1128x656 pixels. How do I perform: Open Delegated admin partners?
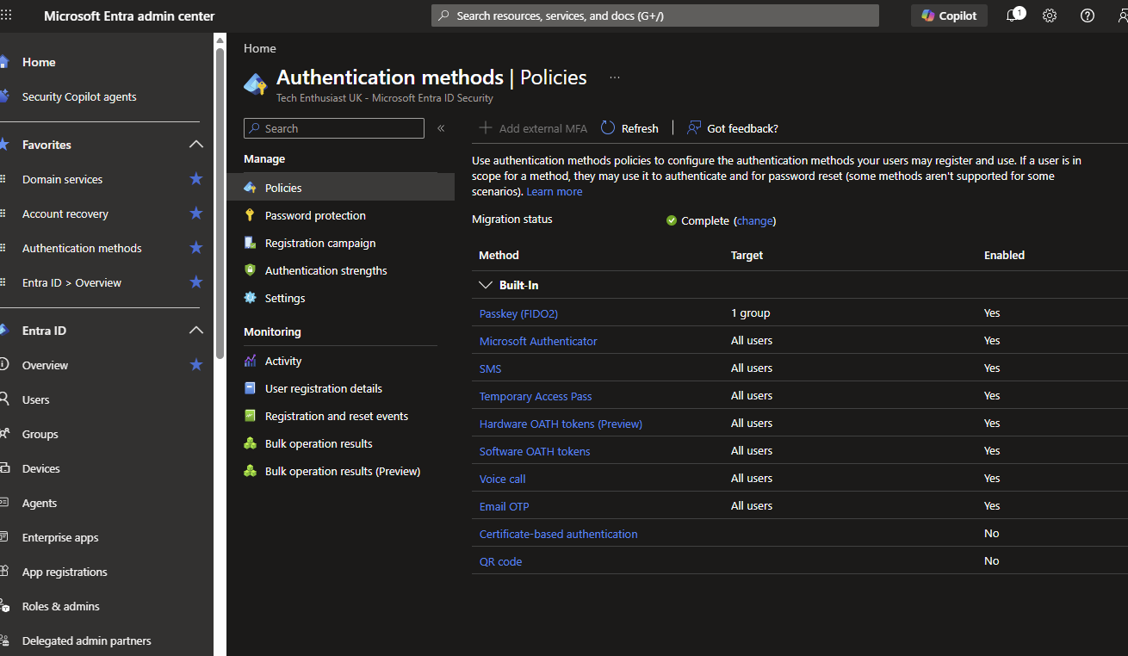86,641
